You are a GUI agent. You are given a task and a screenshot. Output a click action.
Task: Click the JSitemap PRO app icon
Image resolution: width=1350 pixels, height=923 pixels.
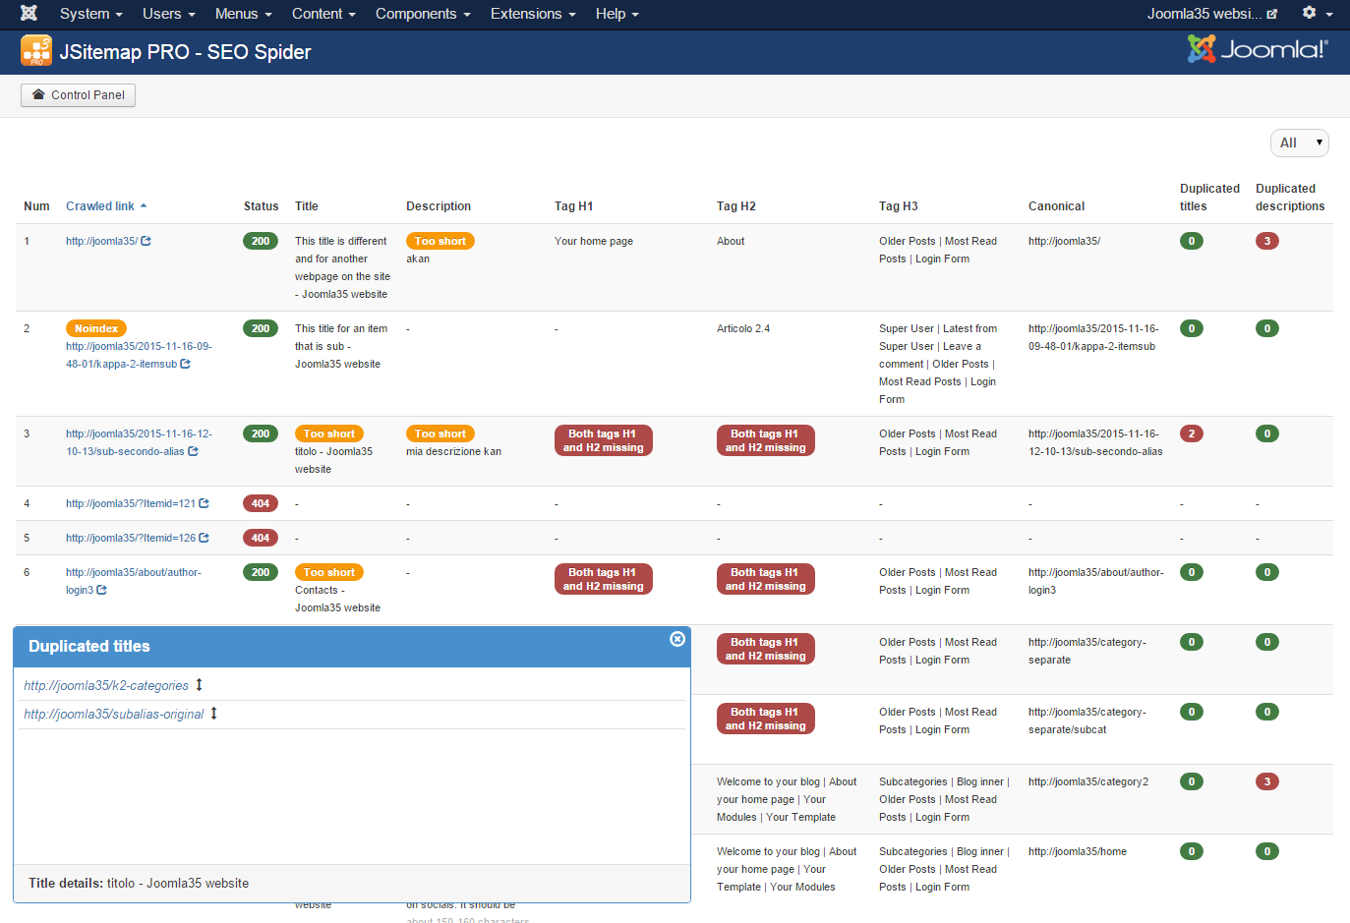(x=36, y=51)
